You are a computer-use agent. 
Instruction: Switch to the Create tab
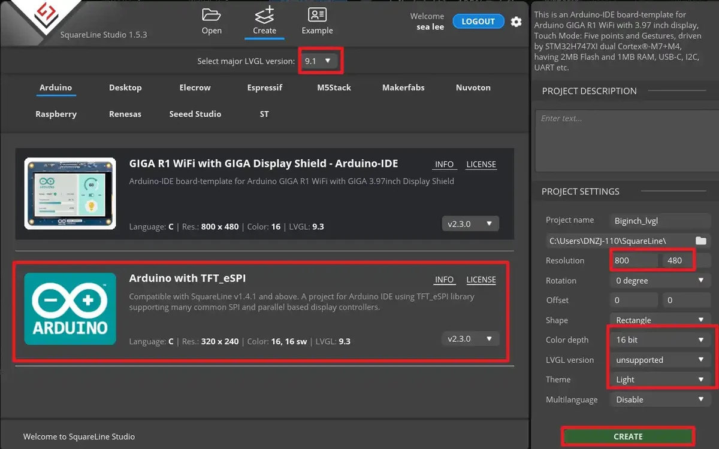264,21
